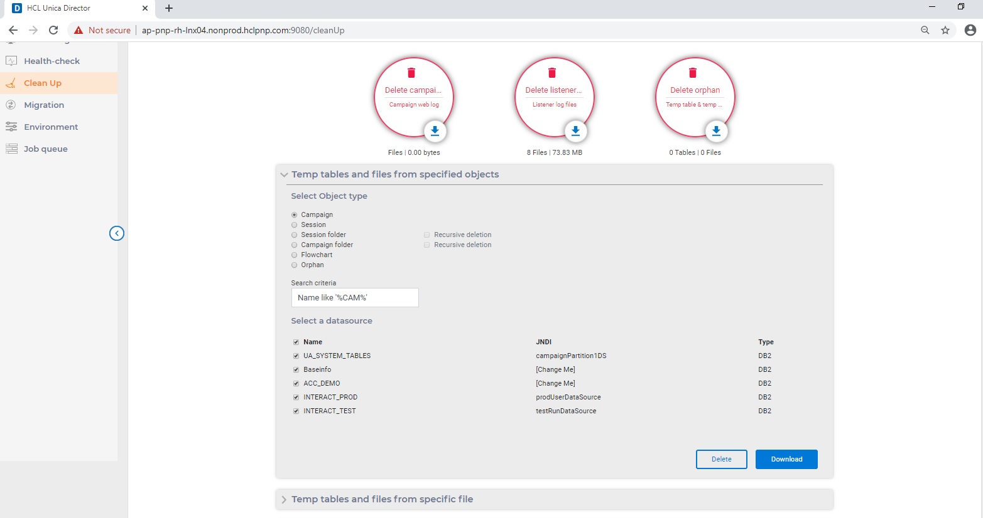Select the Campaign folder radio option
Viewport: 983px width, 518px height.
295,245
